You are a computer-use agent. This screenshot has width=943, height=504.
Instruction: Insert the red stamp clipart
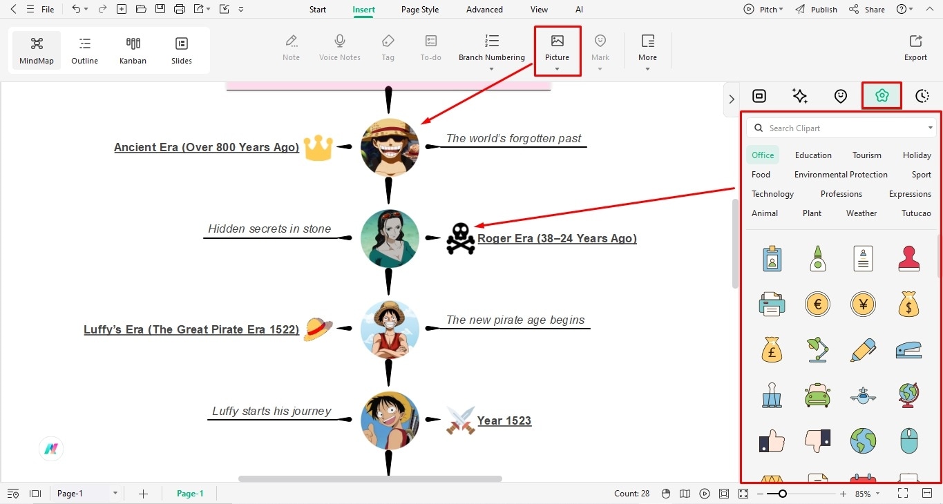click(x=909, y=258)
